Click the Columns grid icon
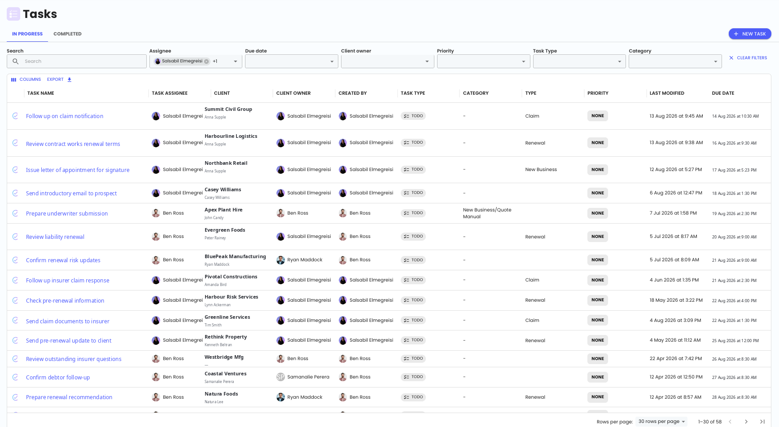Image resolution: width=779 pixels, height=427 pixels. point(13,80)
